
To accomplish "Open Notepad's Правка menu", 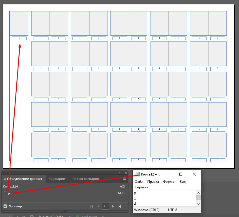I will [153, 182].
